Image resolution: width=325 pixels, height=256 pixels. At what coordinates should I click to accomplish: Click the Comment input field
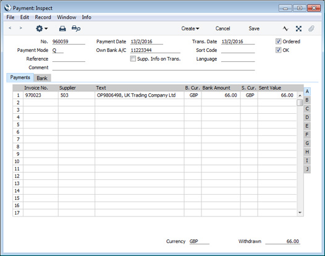154,67
